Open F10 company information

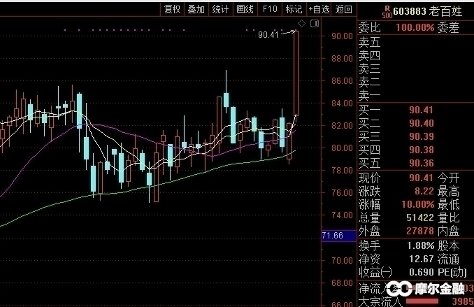click(269, 9)
